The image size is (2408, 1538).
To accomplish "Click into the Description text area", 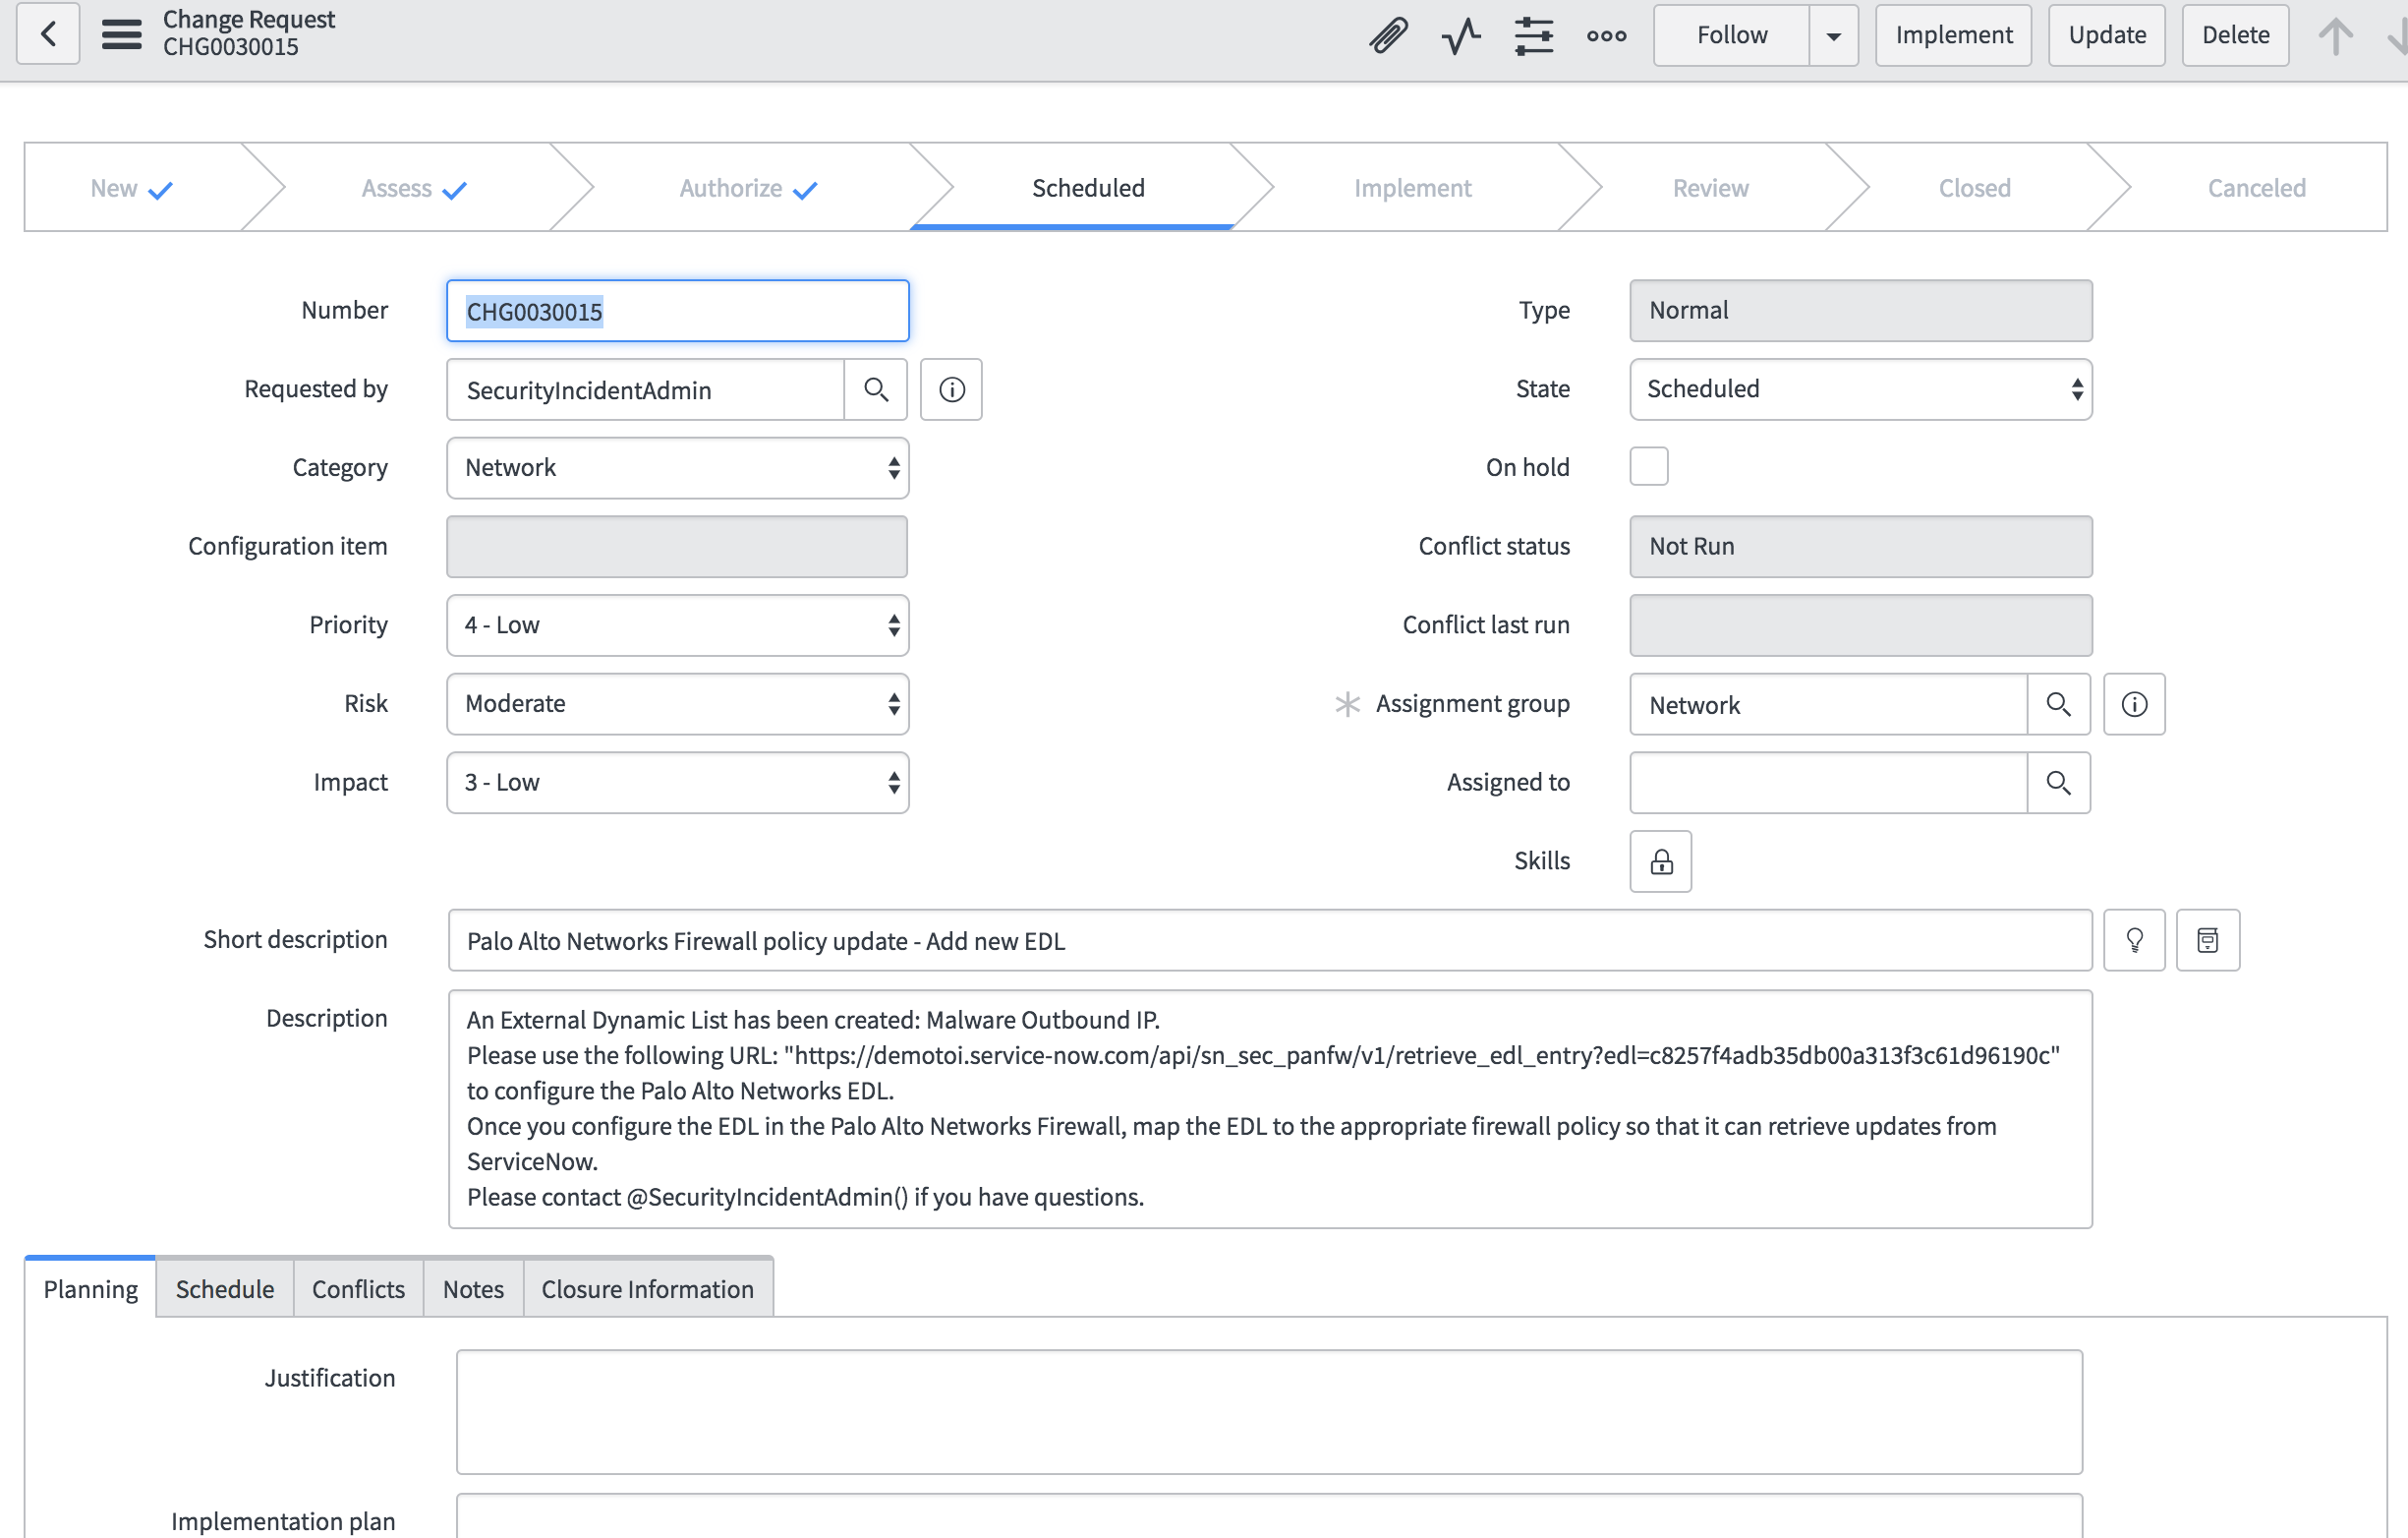I will (1270, 1108).
